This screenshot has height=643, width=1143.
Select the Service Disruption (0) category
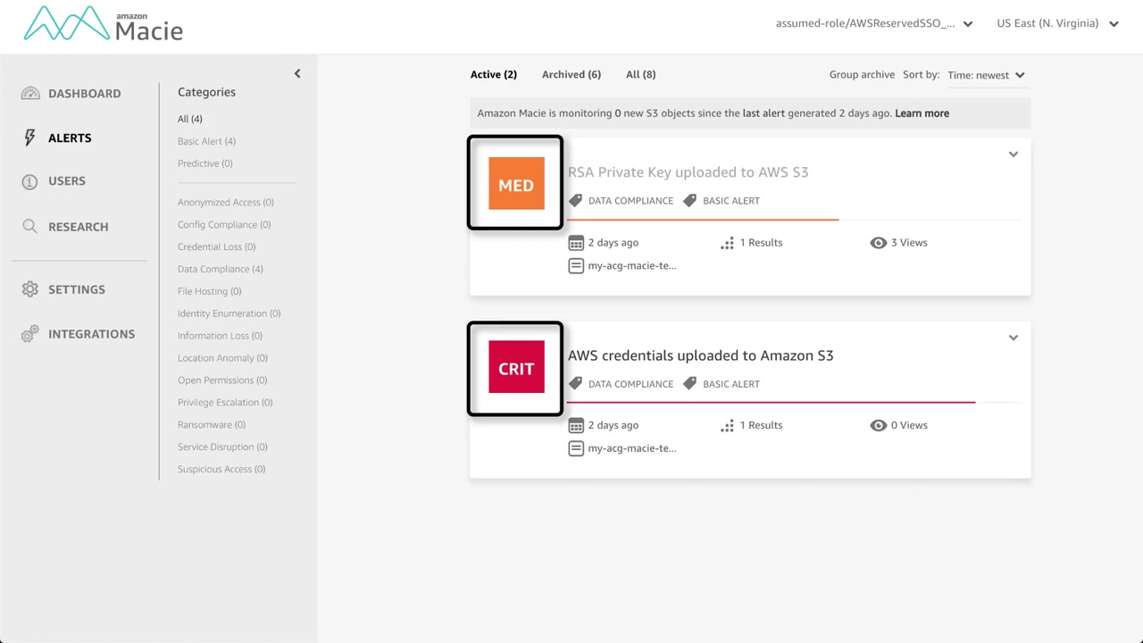pyautogui.click(x=222, y=448)
